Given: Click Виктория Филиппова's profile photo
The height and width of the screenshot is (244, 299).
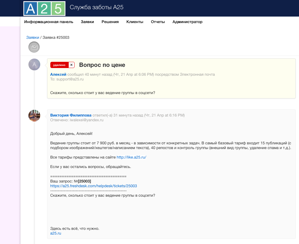Looking at the screenshot, I should coord(34,116).
